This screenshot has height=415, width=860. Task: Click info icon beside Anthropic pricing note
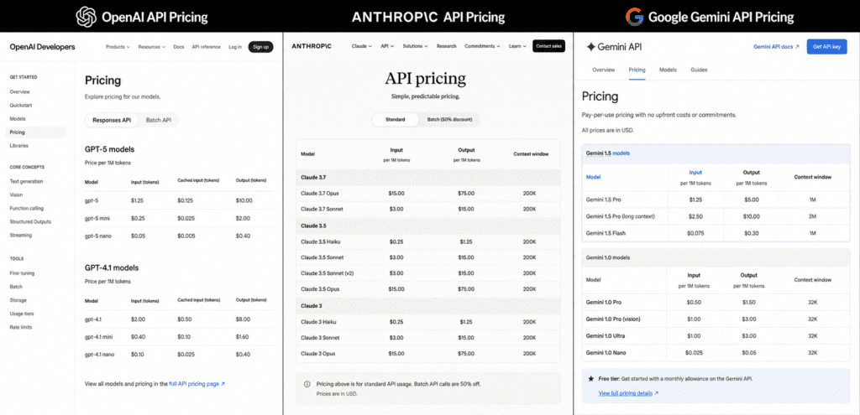[x=307, y=384]
